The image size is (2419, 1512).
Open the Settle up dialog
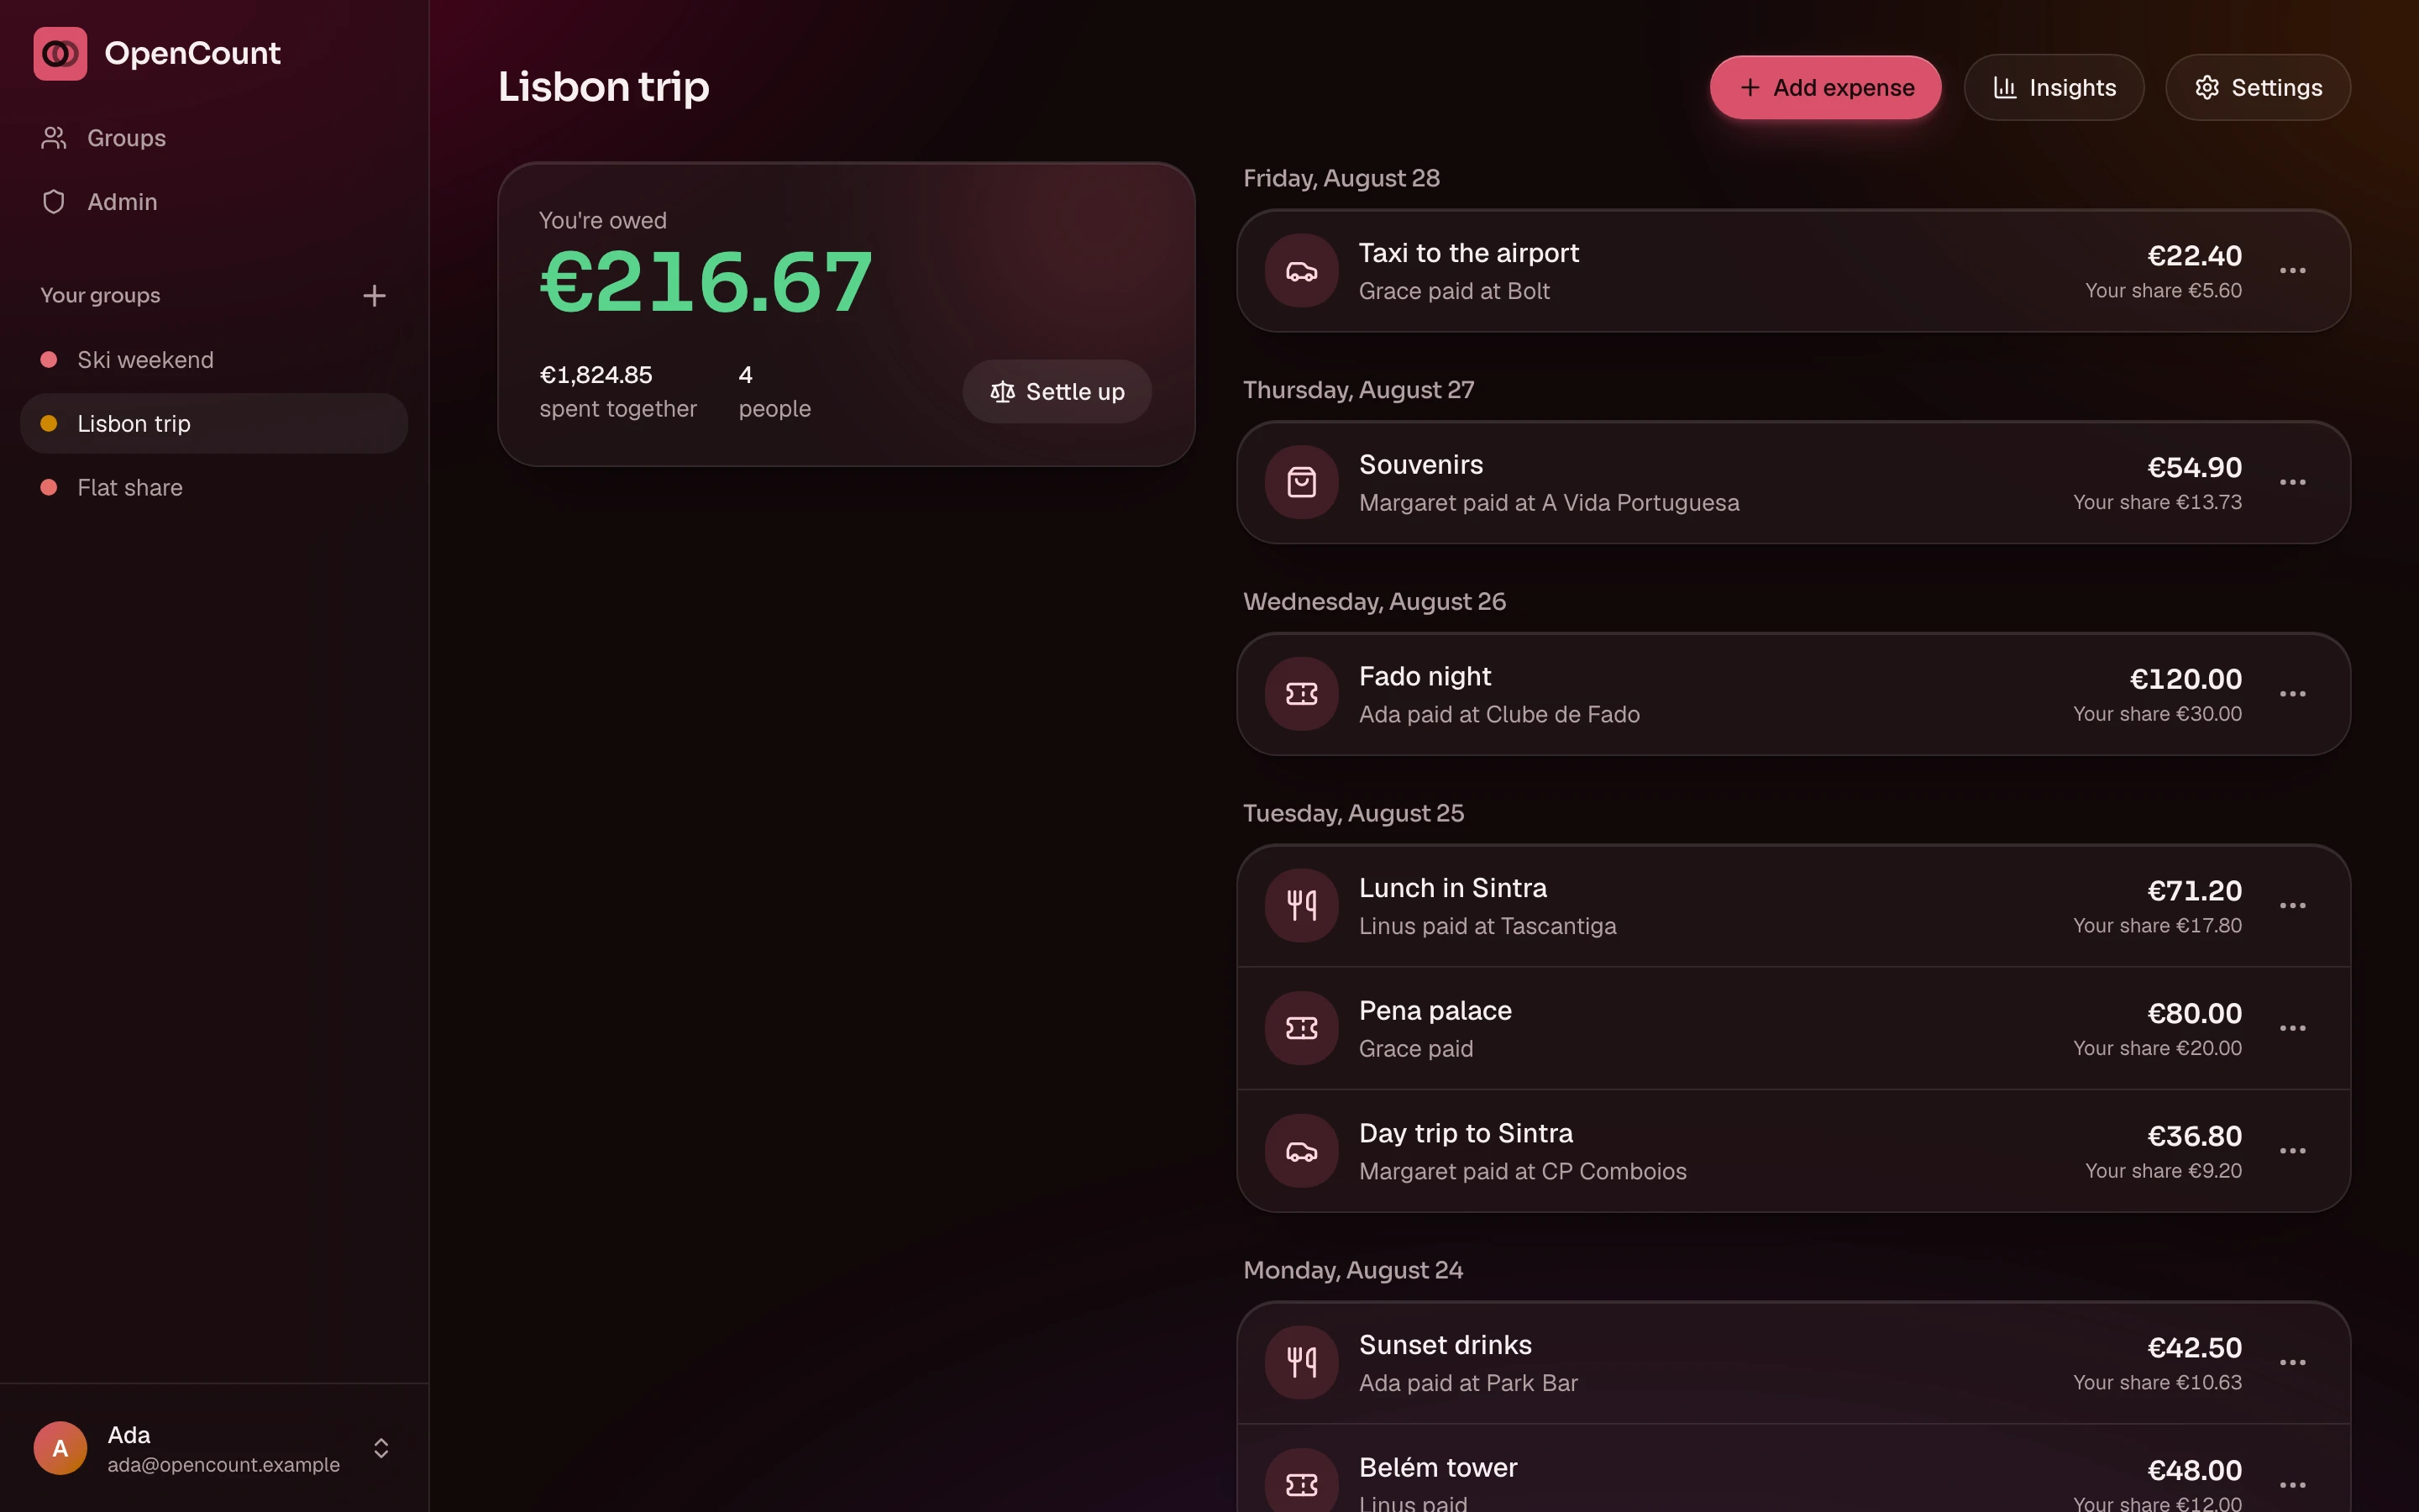[1057, 392]
